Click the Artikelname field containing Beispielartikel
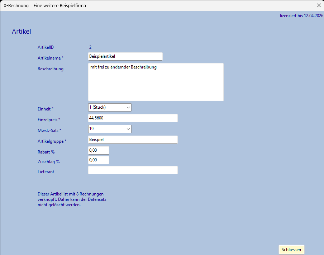This screenshot has width=324, height=255. [125, 56]
